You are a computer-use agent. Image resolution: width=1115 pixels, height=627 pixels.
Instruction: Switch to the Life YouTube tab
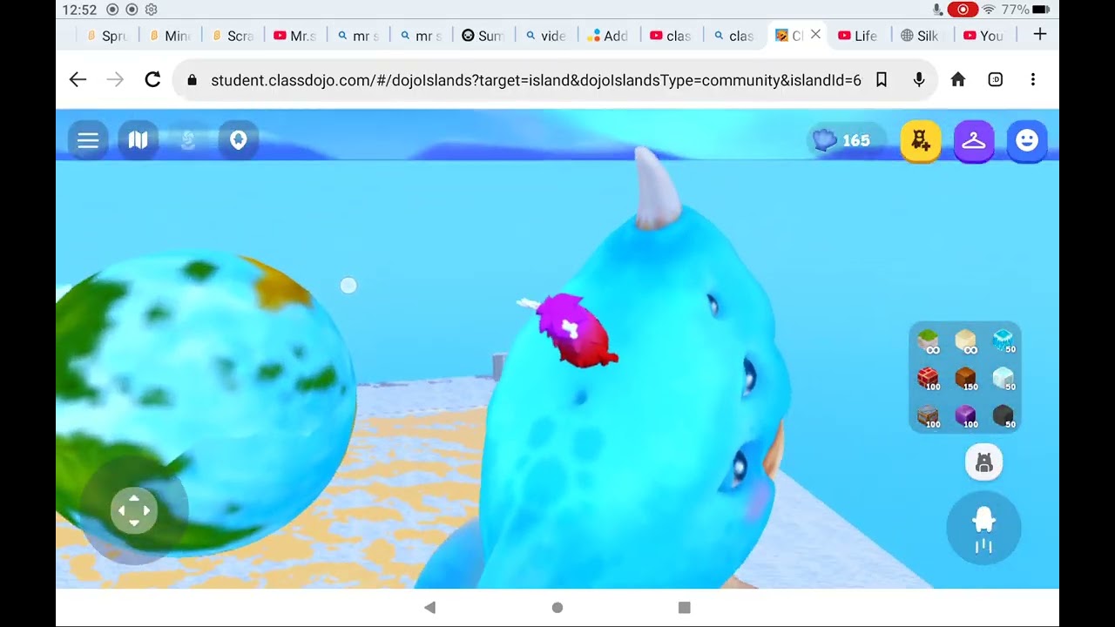(x=859, y=36)
